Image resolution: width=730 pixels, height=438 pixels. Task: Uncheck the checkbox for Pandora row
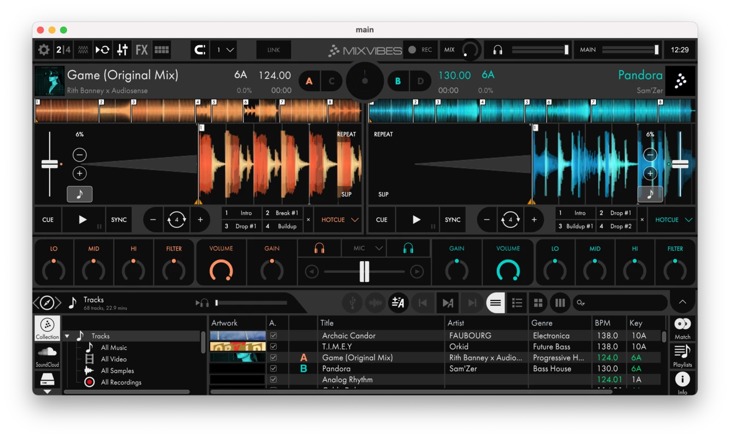click(274, 368)
